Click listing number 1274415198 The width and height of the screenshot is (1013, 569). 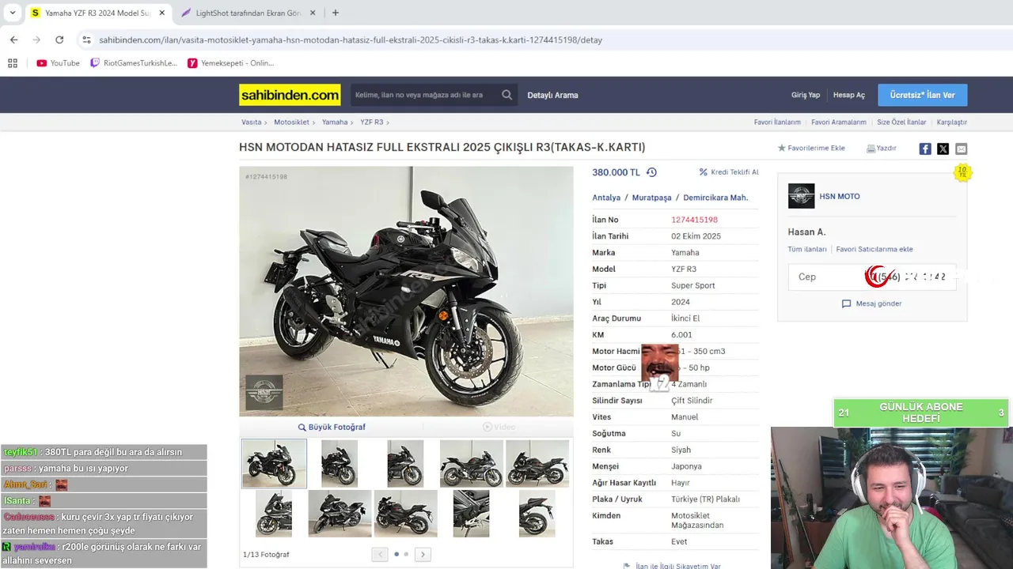pos(694,220)
